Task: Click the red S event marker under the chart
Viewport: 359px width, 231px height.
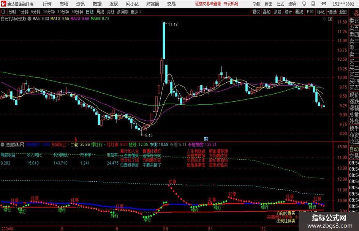Action: coord(76,139)
